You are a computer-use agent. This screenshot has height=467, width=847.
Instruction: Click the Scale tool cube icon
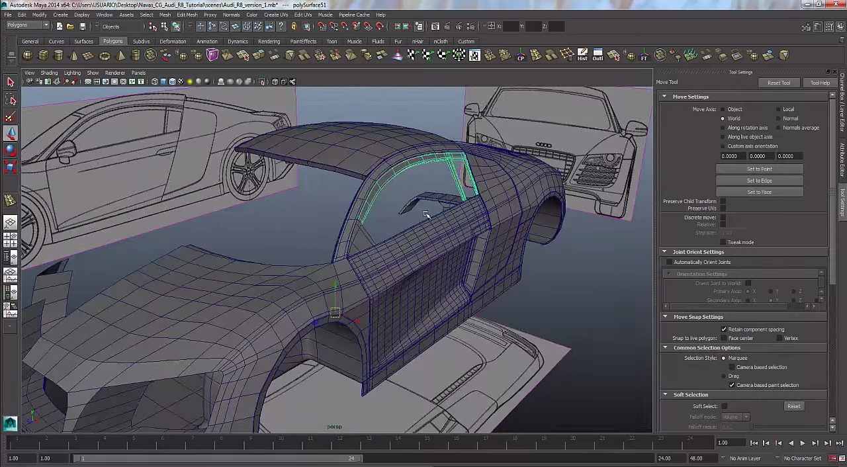coord(10,167)
